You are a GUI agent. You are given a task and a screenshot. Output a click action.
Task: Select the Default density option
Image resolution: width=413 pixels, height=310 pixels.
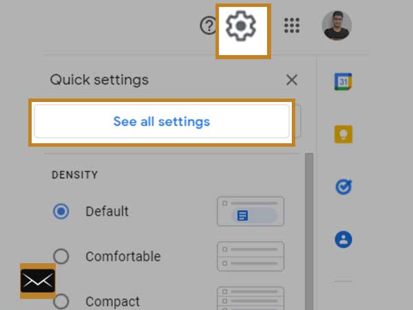click(61, 211)
